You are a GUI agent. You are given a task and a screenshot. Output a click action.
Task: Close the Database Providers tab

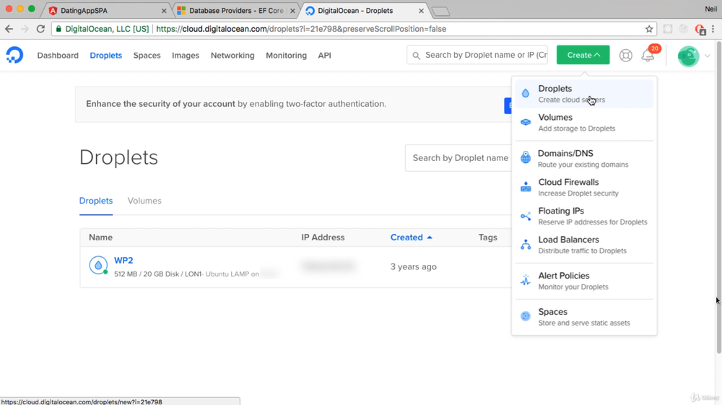[x=292, y=11]
